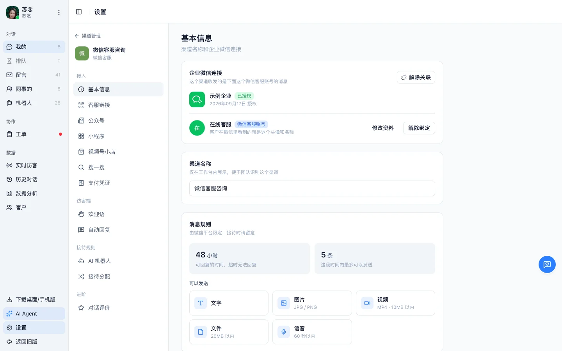Select the 搜一搜 tab
The height and width of the screenshot is (351, 562).
click(118, 167)
